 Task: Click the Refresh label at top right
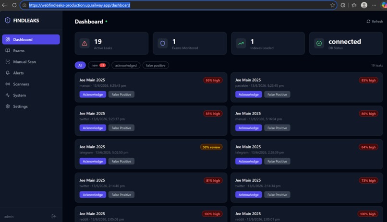377,22
